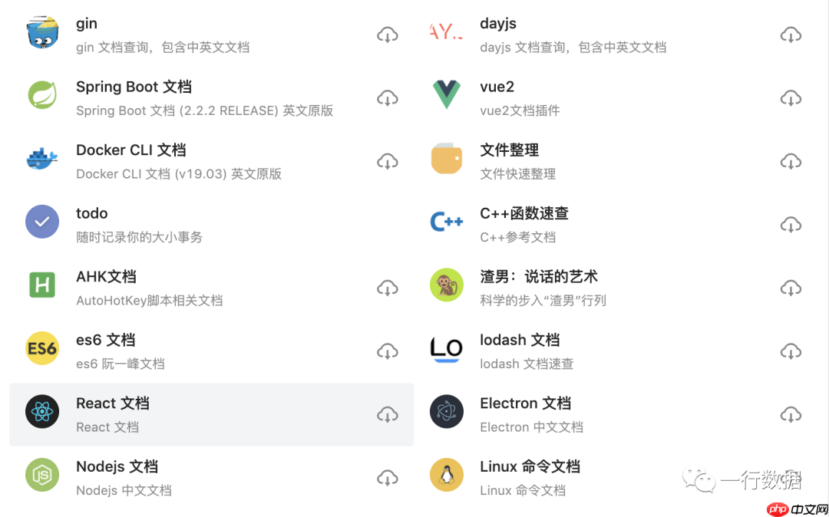Download the React 文档 plugin
Screen dimensions: 829x517
coord(388,413)
